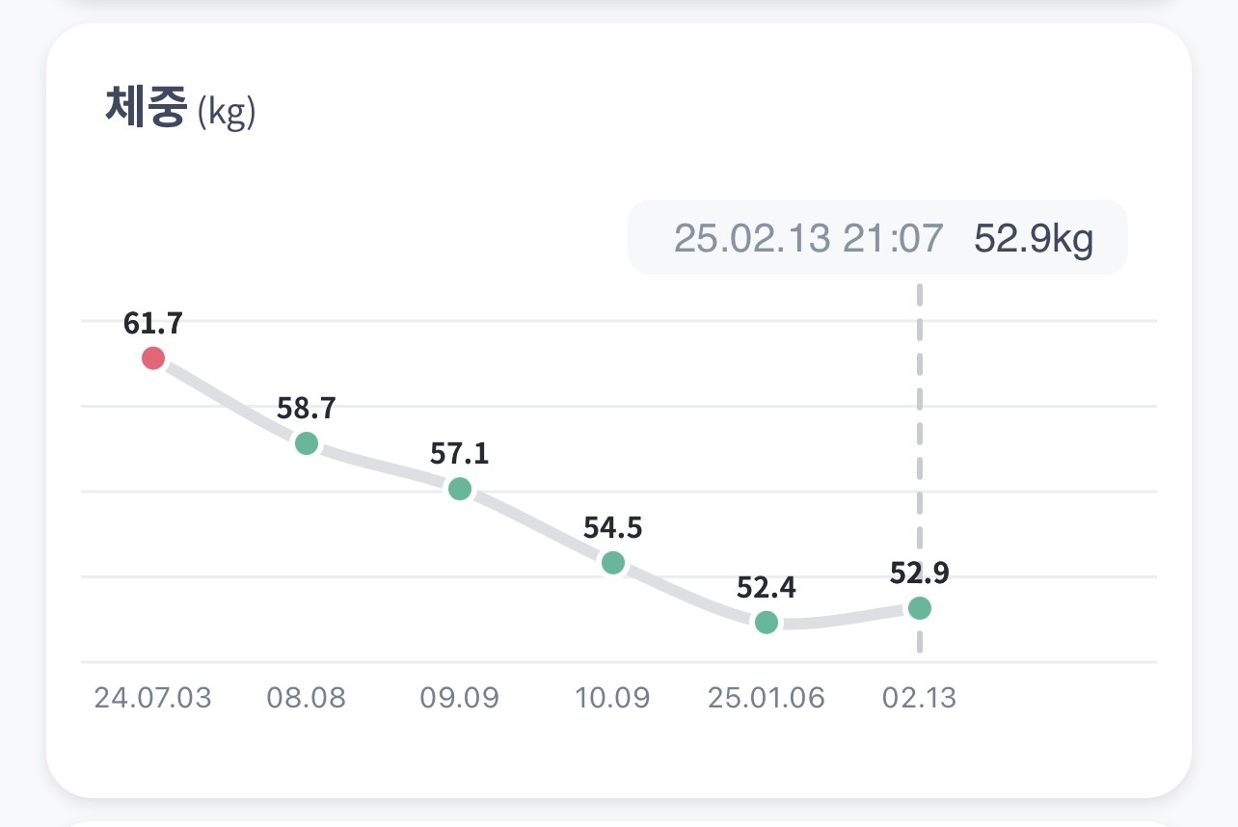Tap the selected 52.9 data point

pyautogui.click(x=920, y=608)
